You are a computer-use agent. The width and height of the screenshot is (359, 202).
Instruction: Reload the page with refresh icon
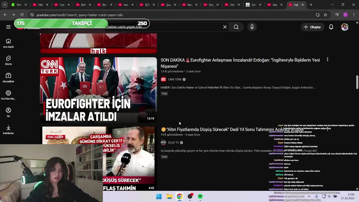pos(22,15)
